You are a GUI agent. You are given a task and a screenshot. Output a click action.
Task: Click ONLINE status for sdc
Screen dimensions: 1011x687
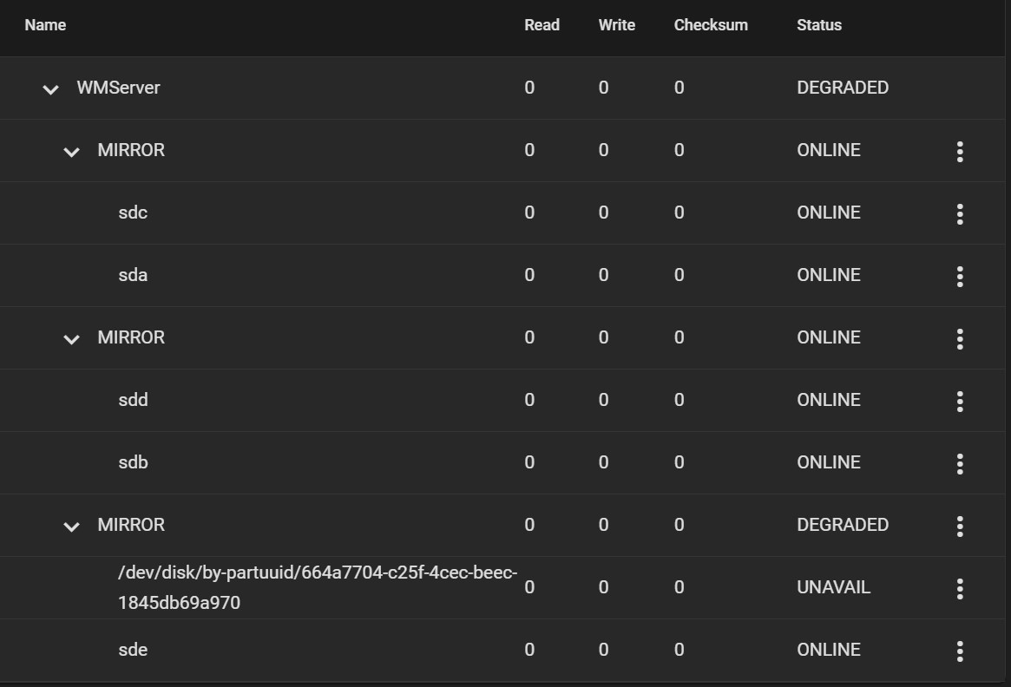coord(829,213)
